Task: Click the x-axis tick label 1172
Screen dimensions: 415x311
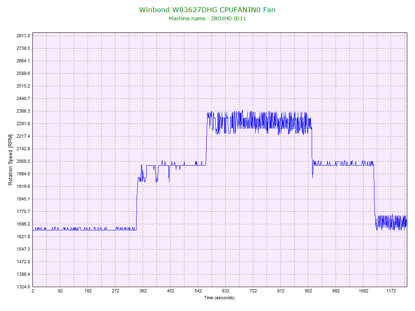Action: pyautogui.click(x=391, y=291)
